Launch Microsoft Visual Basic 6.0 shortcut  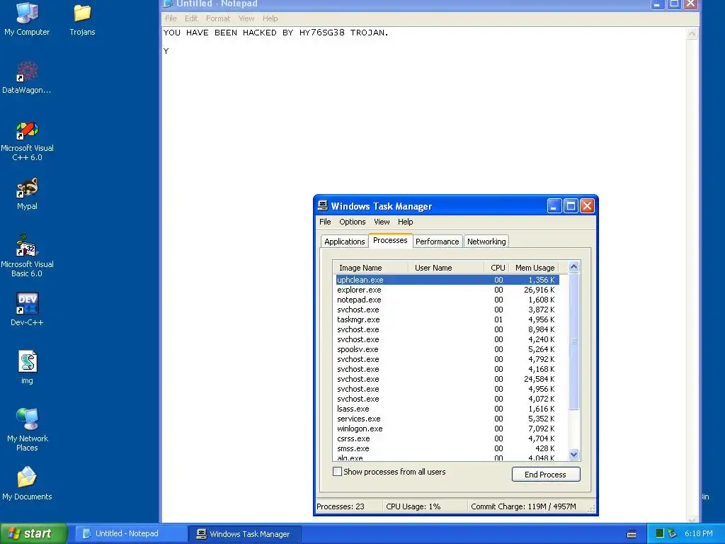click(27, 256)
